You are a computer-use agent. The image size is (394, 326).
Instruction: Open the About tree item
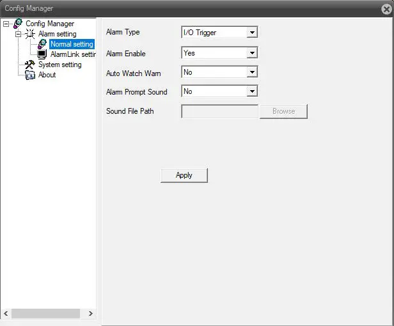[x=47, y=75]
